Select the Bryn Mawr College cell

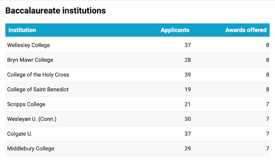point(30,60)
